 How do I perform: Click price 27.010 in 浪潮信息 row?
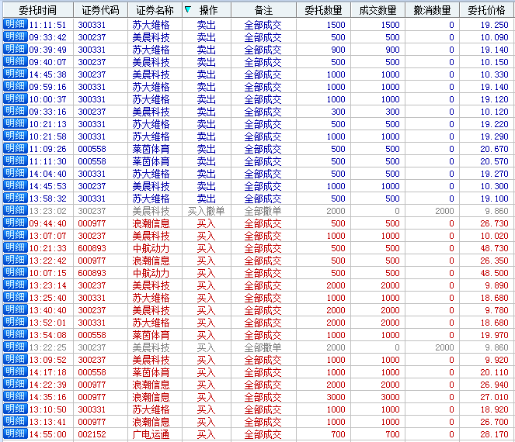[x=494, y=397]
